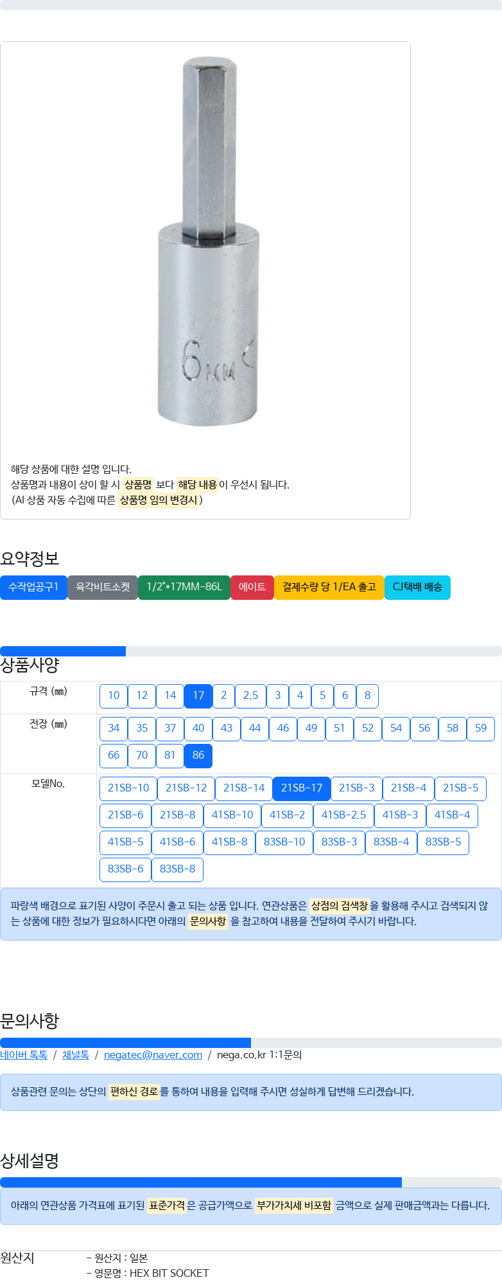Choose size 10 in 규격 options

(x=114, y=696)
